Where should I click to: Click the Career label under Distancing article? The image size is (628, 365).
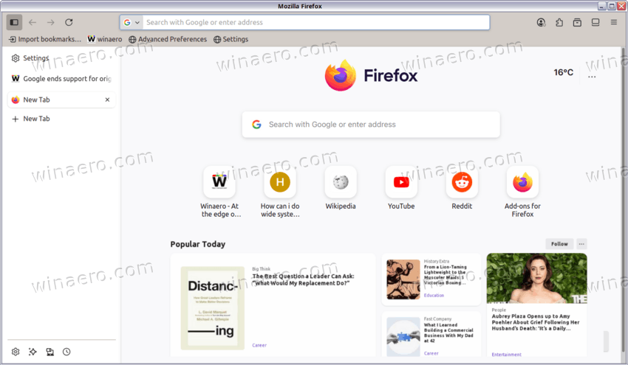tap(259, 345)
